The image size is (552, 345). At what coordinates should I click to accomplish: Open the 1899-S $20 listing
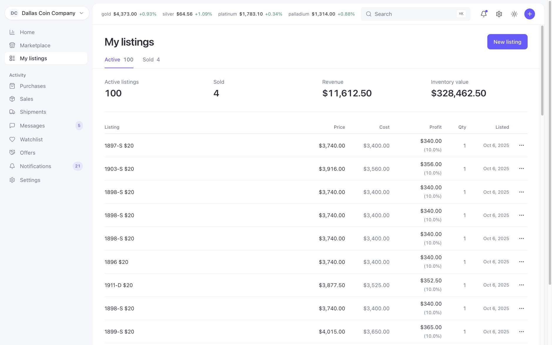(119, 331)
